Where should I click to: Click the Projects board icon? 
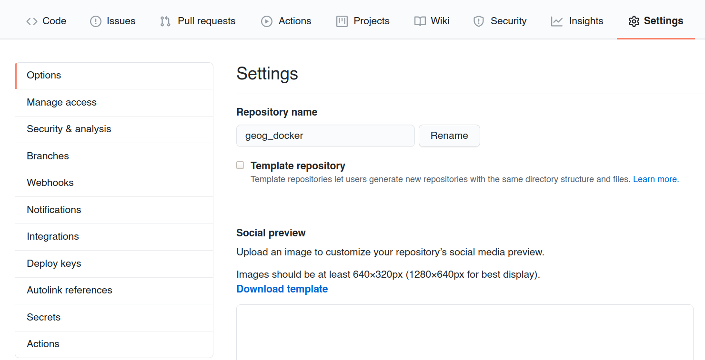(x=342, y=21)
